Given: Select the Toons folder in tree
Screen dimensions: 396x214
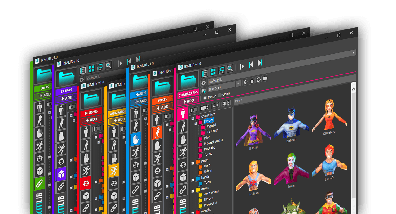Looking at the screenshot, I should [208, 154].
